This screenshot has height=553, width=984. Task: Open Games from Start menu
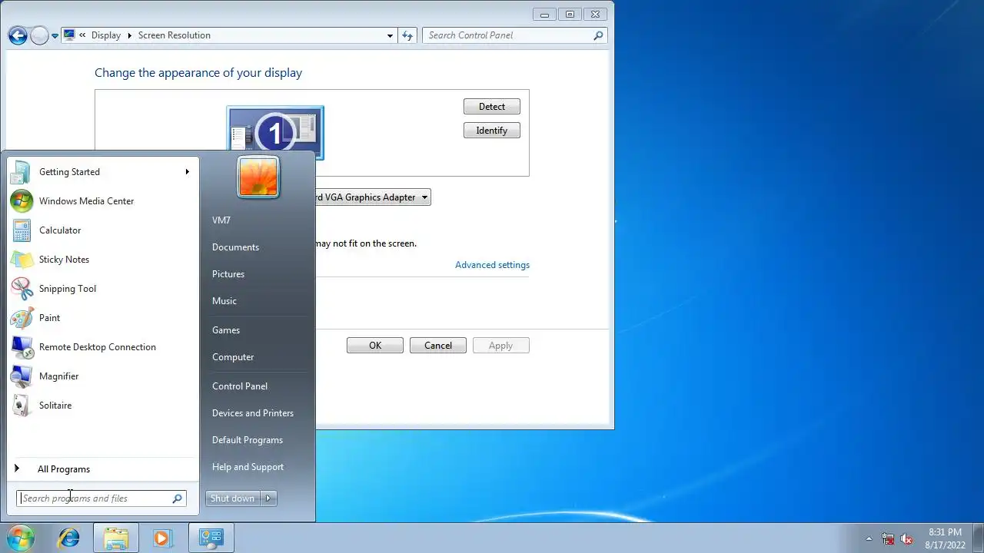226,330
